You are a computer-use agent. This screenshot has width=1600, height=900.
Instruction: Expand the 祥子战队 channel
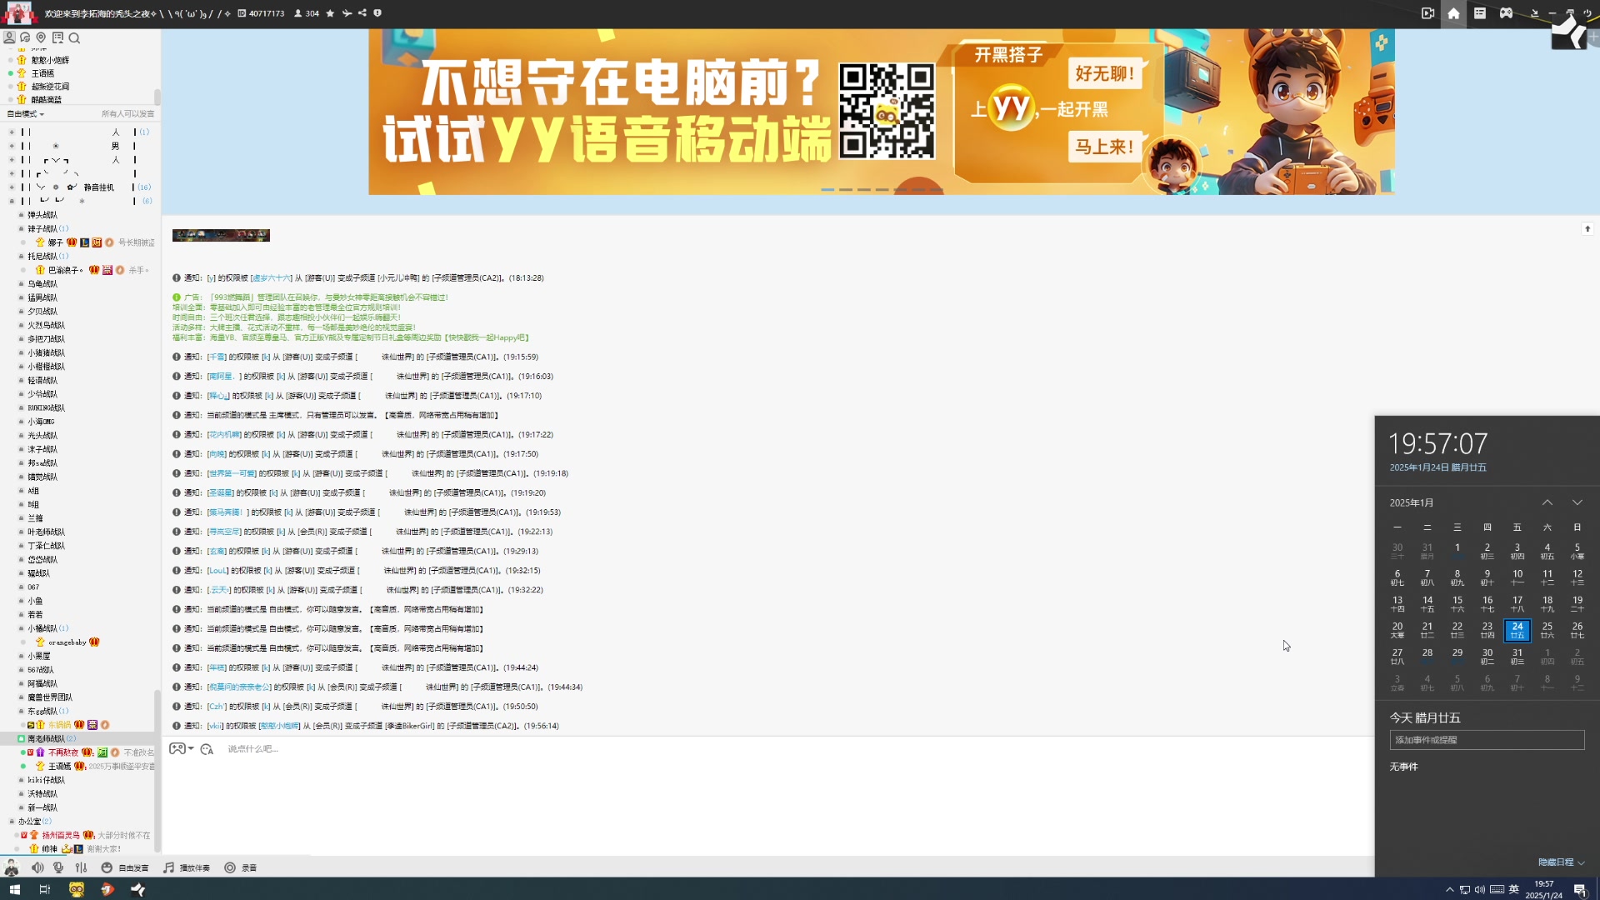click(x=42, y=229)
